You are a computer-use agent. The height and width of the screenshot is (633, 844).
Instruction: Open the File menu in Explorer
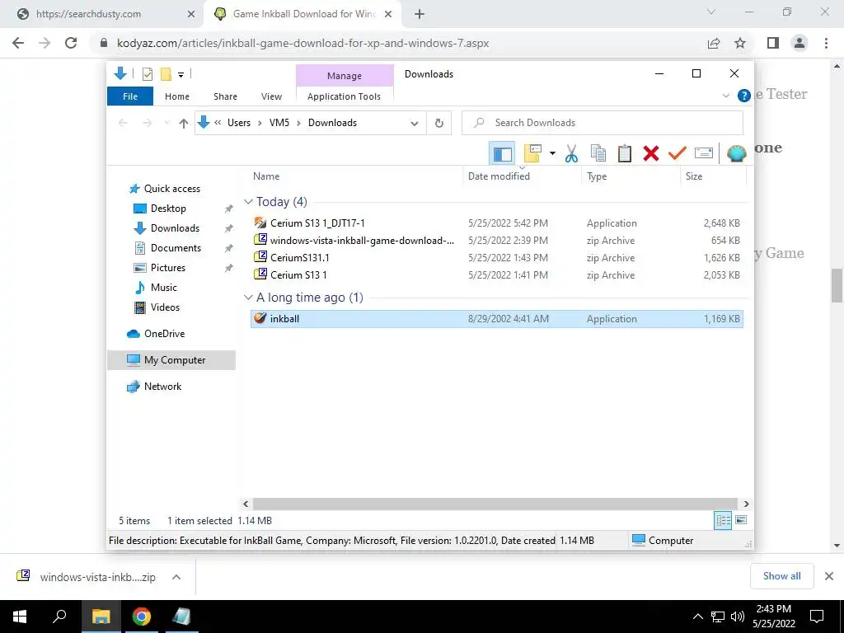pos(130,96)
